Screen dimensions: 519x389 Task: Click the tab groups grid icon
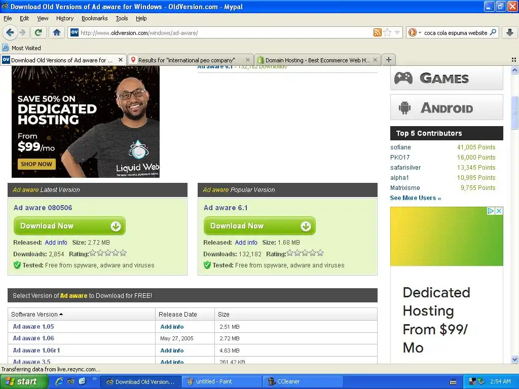[514, 60]
